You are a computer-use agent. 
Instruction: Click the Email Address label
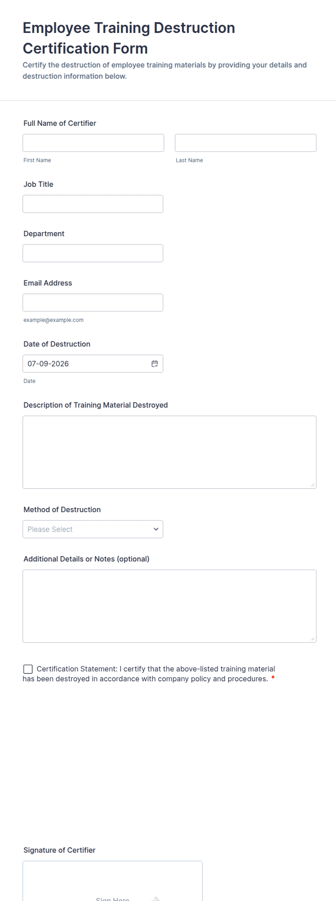(48, 283)
